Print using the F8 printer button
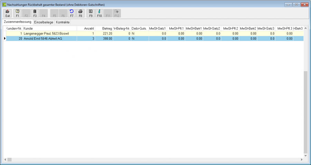Screen dimensions: 311x165 click(x=80, y=13)
